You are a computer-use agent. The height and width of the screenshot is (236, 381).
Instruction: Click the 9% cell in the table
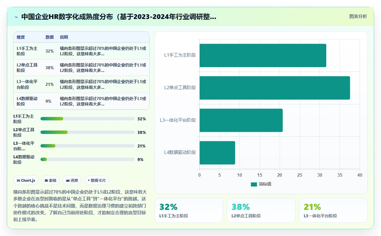[48, 101]
